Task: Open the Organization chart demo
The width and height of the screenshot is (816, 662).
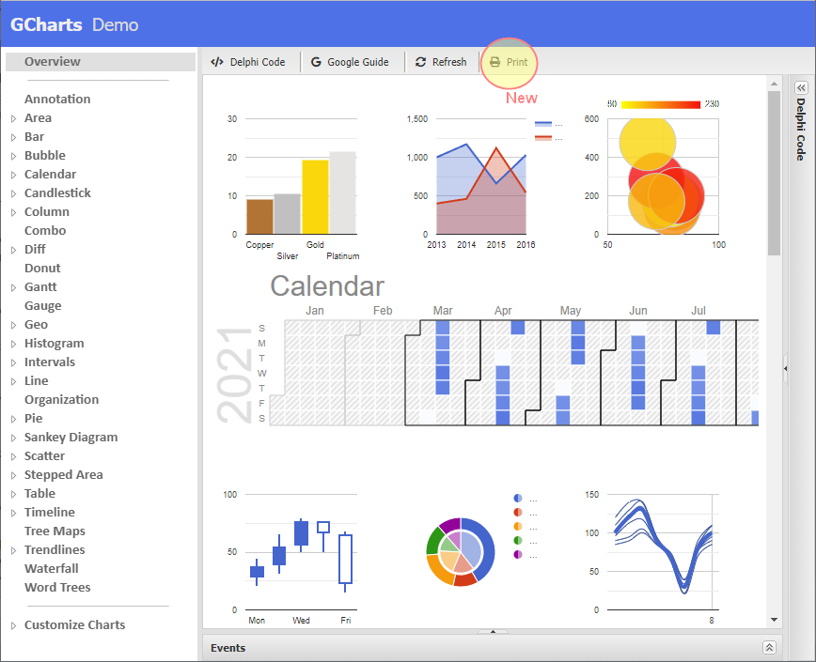Action: click(61, 400)
